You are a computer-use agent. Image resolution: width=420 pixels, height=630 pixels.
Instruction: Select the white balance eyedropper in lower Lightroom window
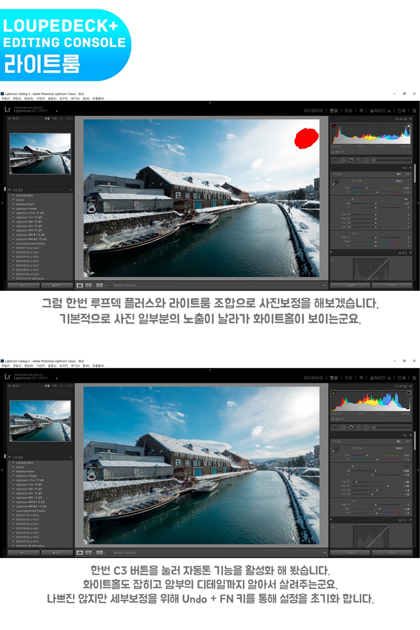pos(335,450)
